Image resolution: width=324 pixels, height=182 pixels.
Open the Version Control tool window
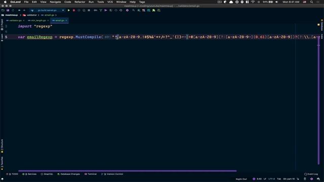[112, 174]
